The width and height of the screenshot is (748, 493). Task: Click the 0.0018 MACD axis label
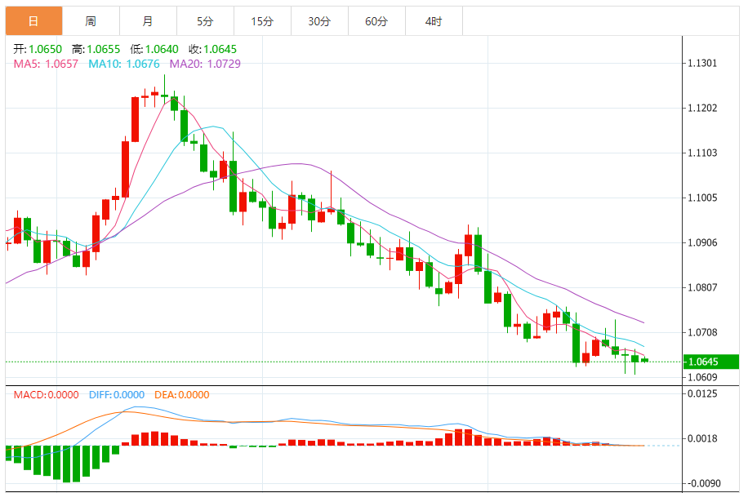click(x=702, y=438)
